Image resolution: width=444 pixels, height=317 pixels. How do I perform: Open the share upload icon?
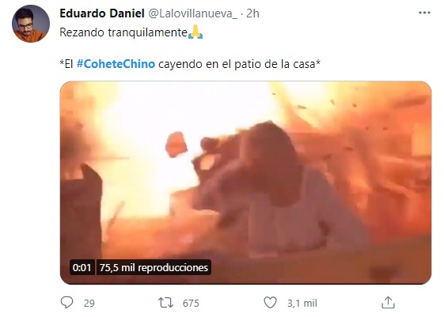coord(388,303)
